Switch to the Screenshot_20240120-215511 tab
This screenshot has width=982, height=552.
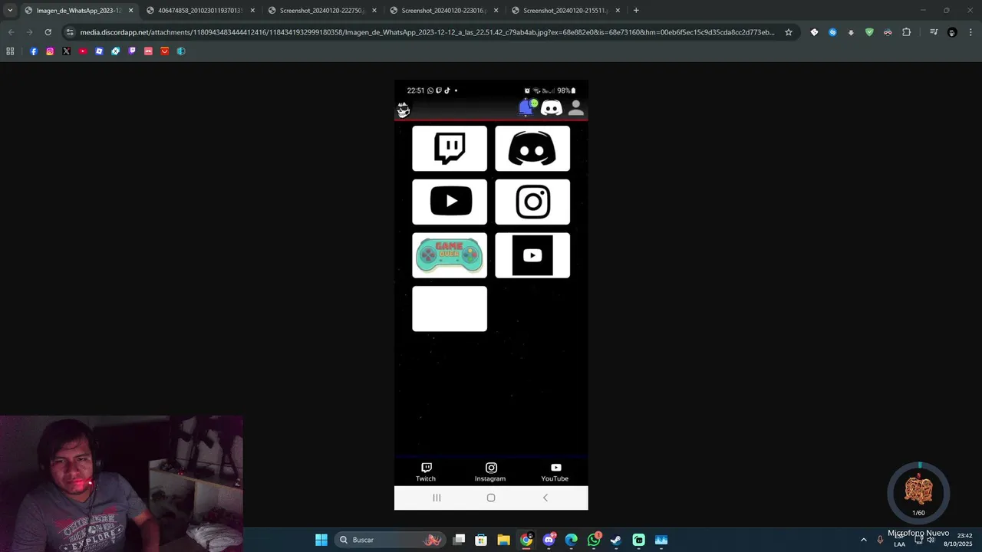coord(565,11)
